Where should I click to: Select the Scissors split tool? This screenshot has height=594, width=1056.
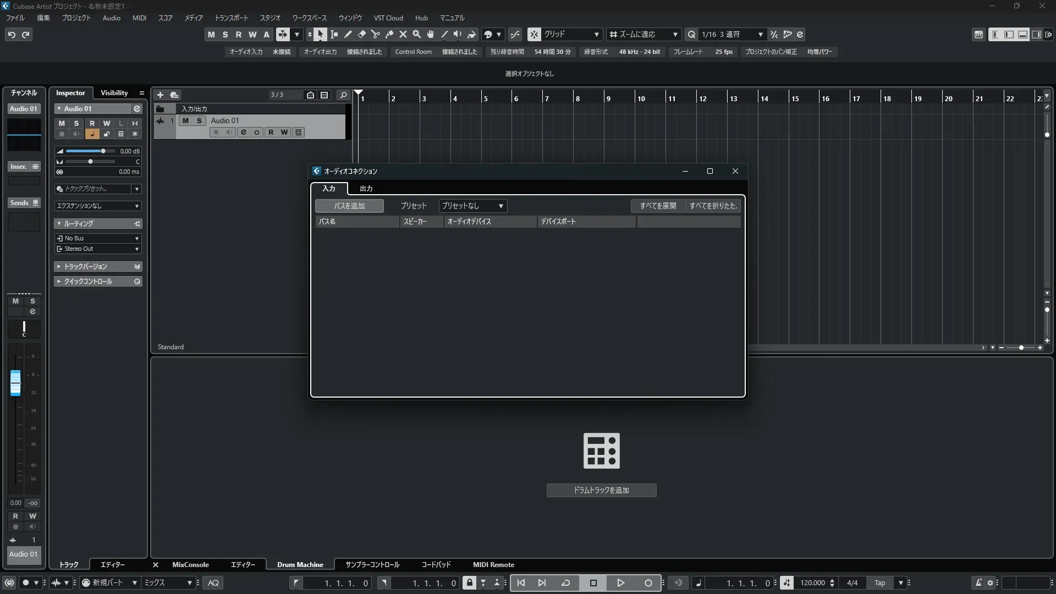pos(376,34)
